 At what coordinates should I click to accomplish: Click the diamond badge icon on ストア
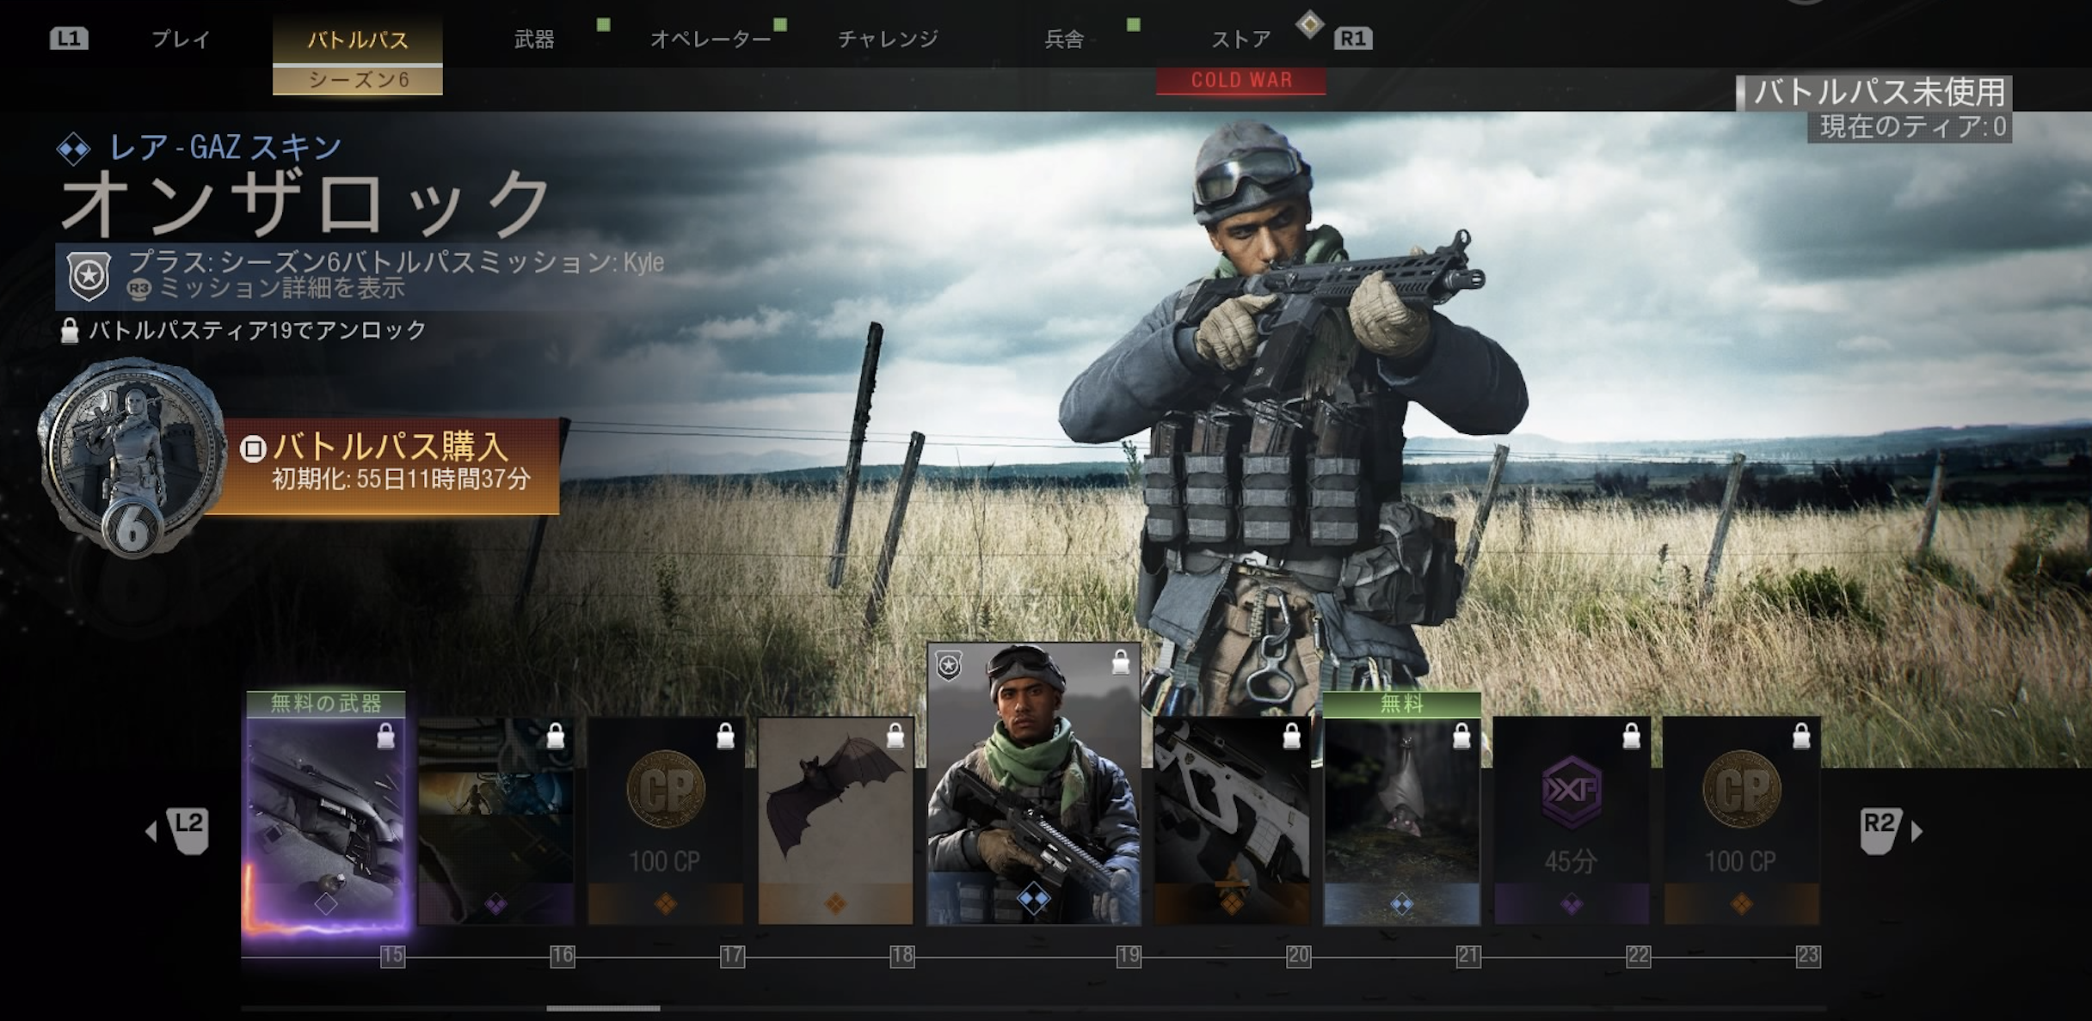tap(1310, 24)
